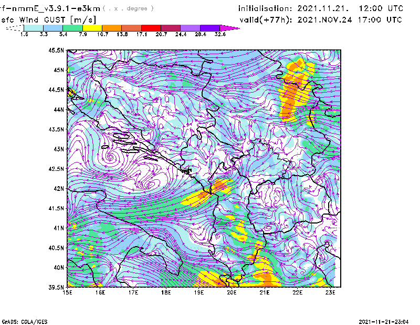Viewport: 420px width, 325px height.
Task: Click the '39.5N' latitude axis label
Action: point(56,287)
